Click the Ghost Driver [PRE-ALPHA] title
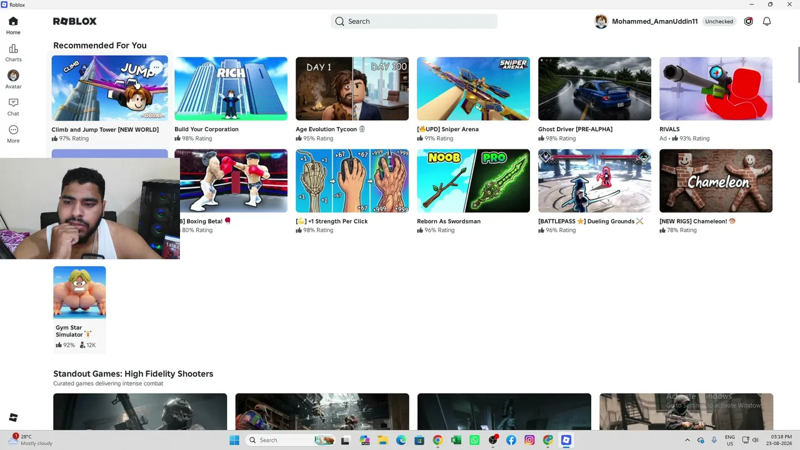Image resolution: width=800 pixels, height=450 pixels. (x=575, y=129)
